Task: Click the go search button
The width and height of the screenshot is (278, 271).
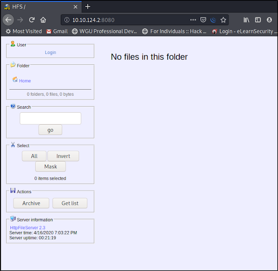Action: tap(50, 130)
